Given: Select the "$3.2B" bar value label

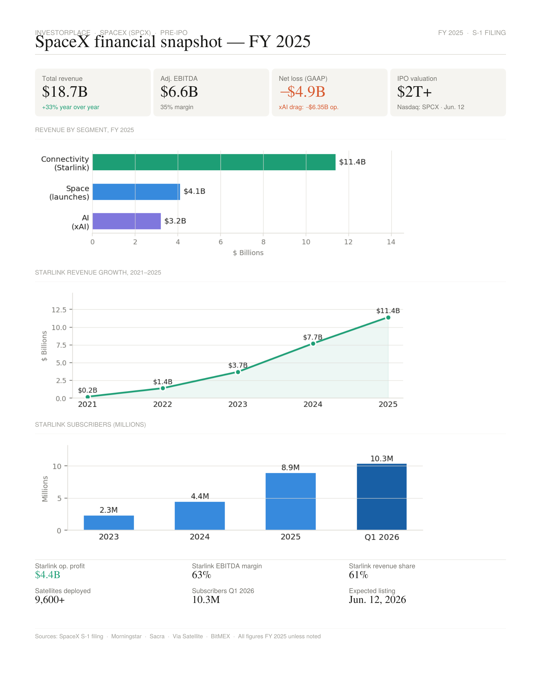Looking at the screenshot, I should (175, 221).
